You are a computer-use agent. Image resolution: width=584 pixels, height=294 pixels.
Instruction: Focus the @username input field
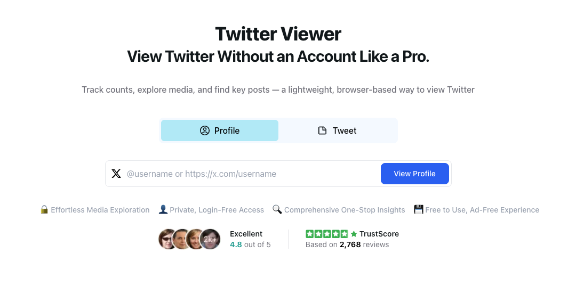251,174
